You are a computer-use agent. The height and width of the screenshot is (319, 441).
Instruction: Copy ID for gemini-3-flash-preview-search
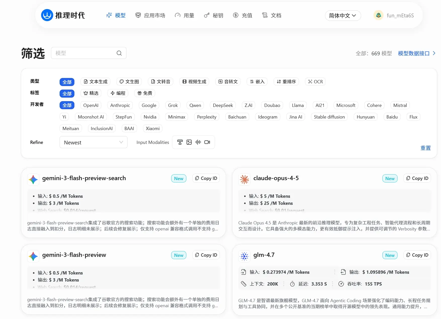(206, 178)
